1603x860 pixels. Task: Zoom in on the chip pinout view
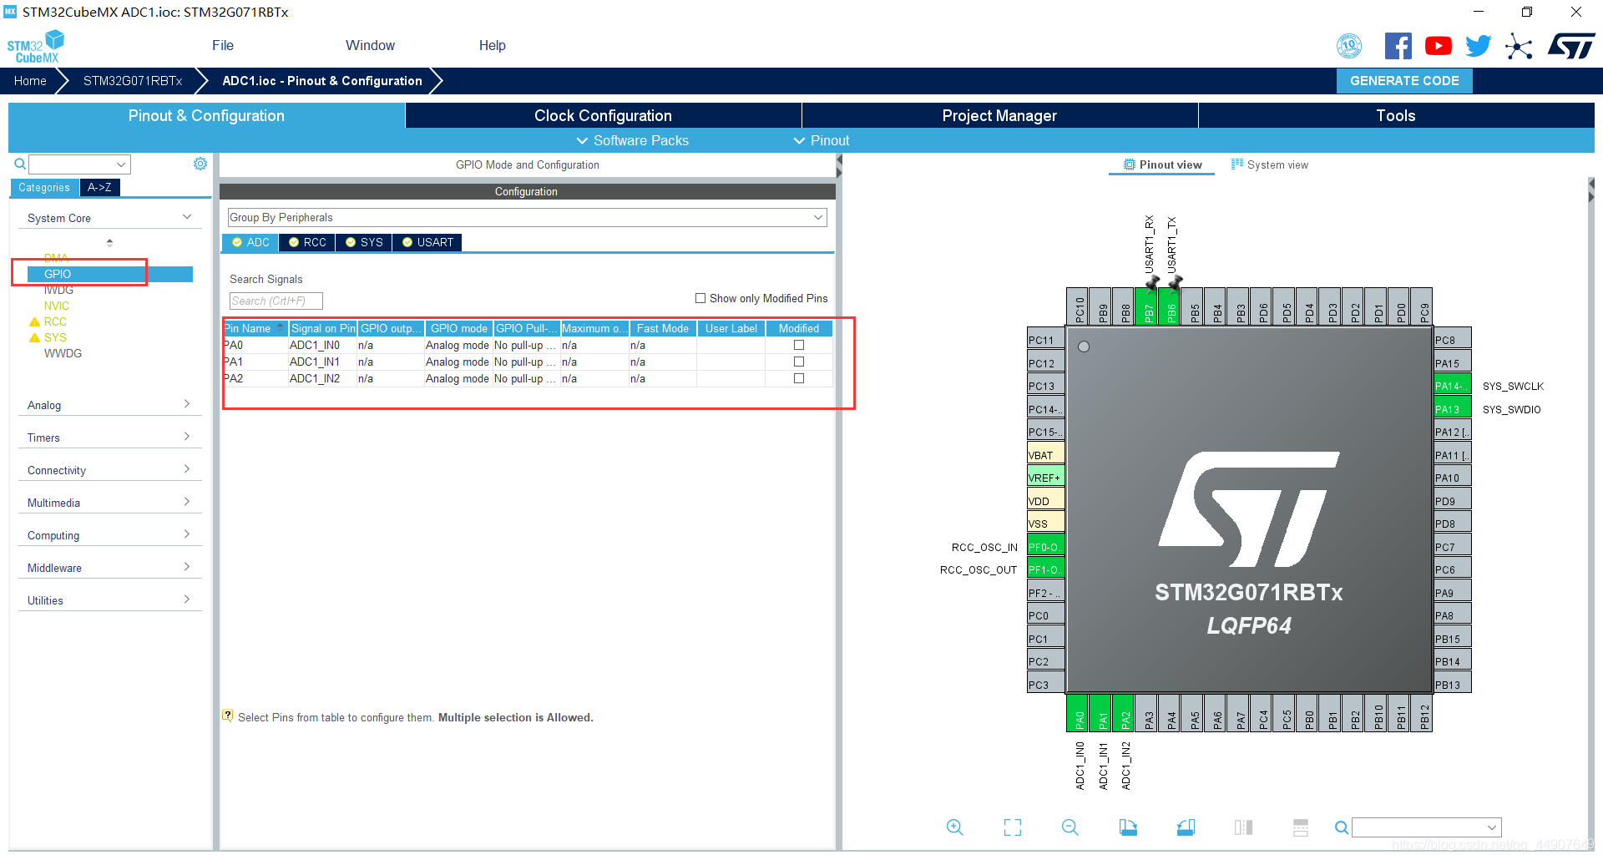955,827
